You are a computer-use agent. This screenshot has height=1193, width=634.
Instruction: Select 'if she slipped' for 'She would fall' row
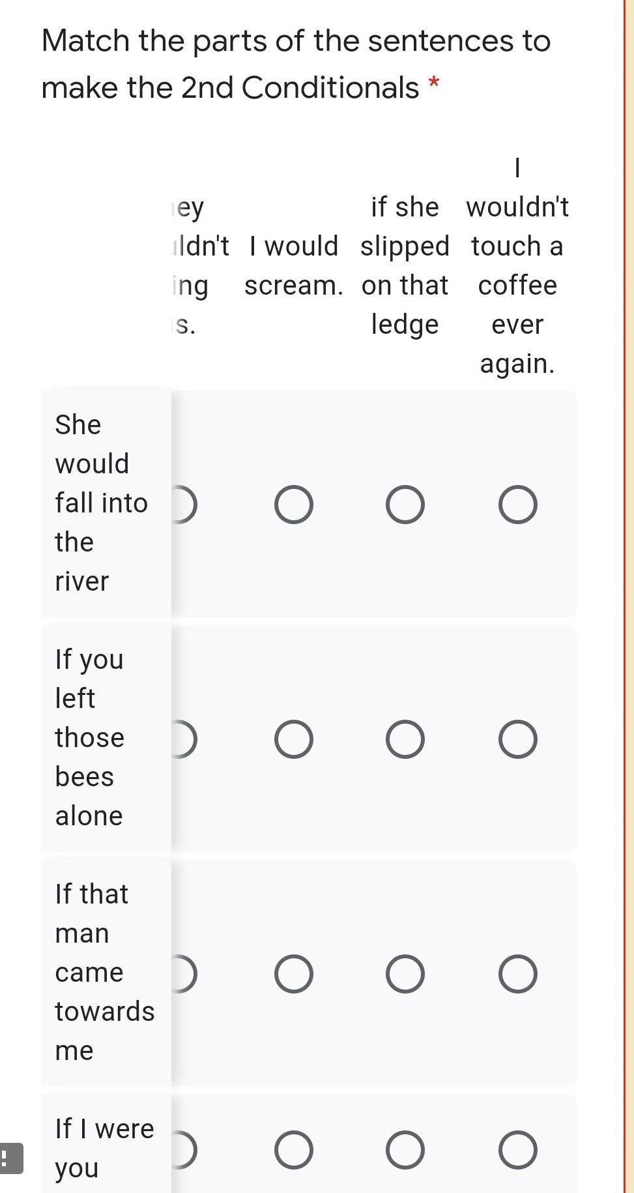[x=405, y=505]
